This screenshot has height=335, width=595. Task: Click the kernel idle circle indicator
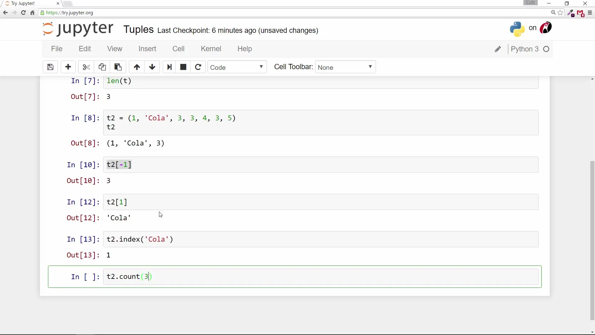coord(546,49)
